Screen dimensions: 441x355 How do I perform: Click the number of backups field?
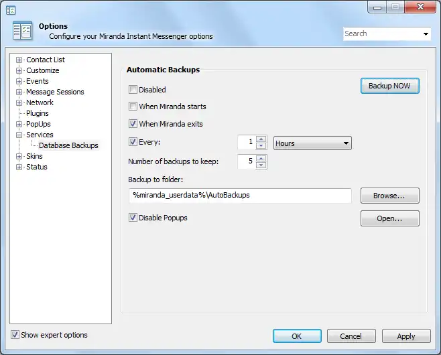point(247,161)
